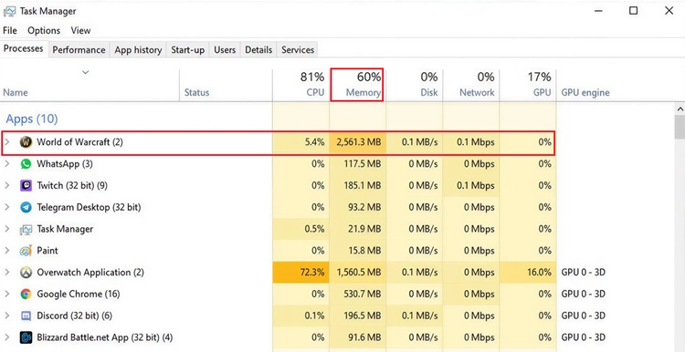685x352 pixels.
Task: Click the Task Manager process row icon
Action: point(26,229)
